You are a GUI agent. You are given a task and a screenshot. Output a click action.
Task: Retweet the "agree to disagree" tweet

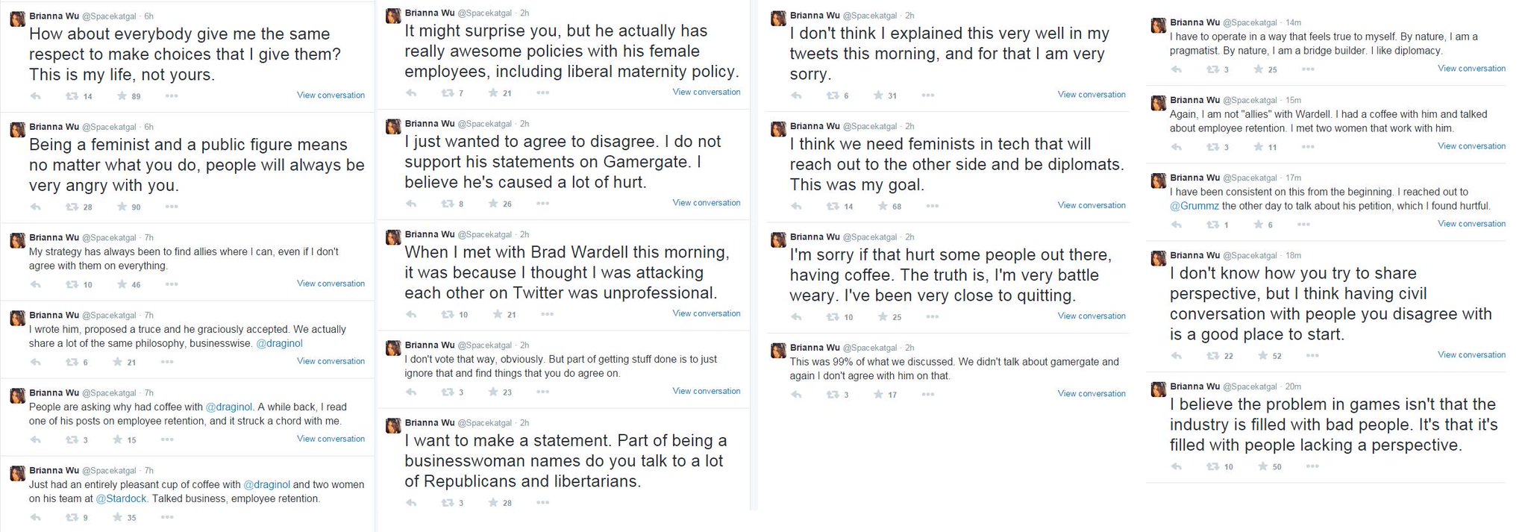[448, 204]
